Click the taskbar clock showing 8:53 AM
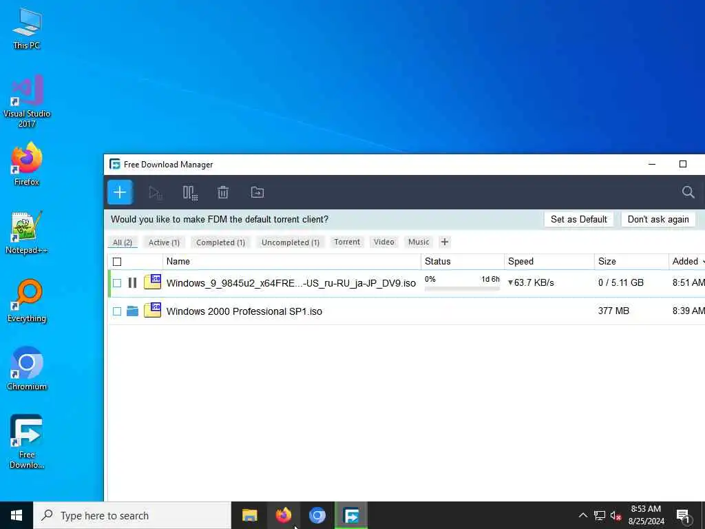Viewport: 705px width, 529px height. 646,515
